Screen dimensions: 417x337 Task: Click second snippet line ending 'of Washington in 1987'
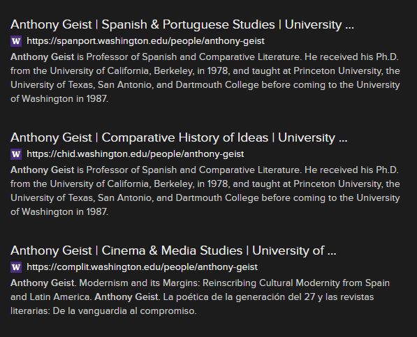[x=59, y=212]
